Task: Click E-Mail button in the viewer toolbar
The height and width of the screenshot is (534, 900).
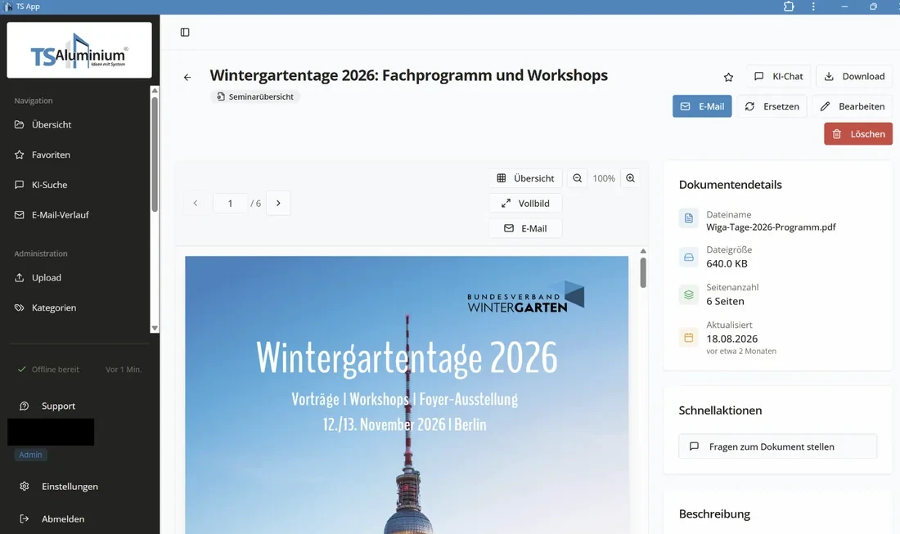Action: click(525, 228)
